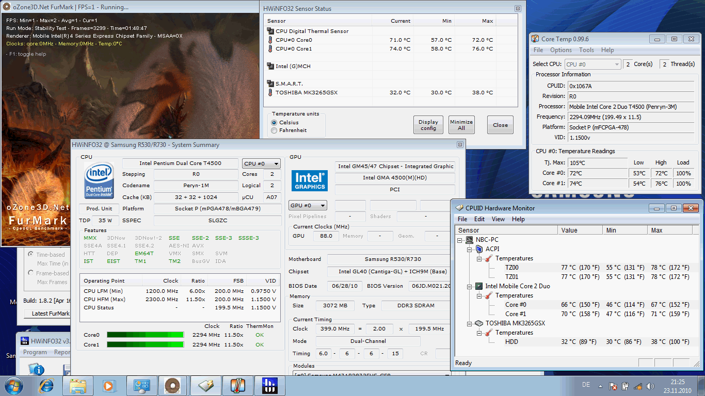Click ACPI chip icon in Hardware Monitor
The image size is (705, 396).
point(478,249)
